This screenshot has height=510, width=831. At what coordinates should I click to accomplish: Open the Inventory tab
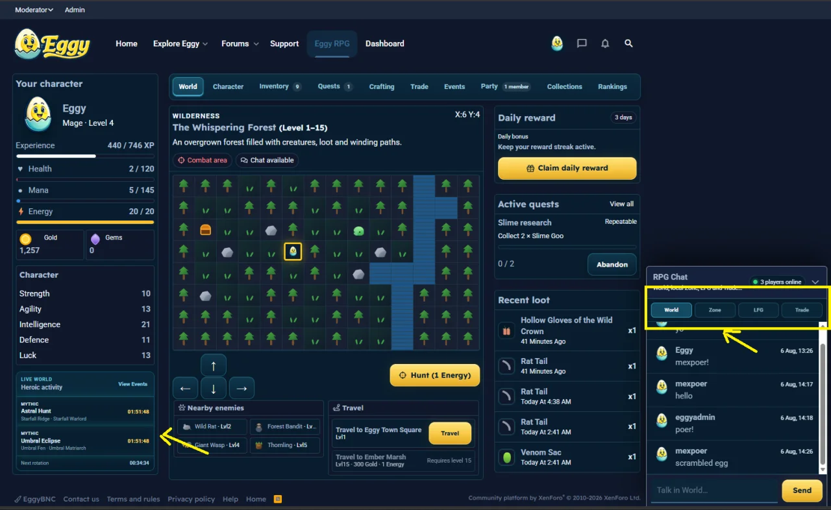(280, 86)
